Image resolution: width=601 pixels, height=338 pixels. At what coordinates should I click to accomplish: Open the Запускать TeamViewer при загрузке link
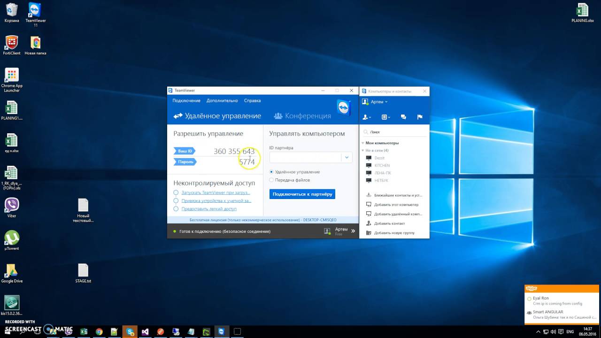(x=216, y=192)
